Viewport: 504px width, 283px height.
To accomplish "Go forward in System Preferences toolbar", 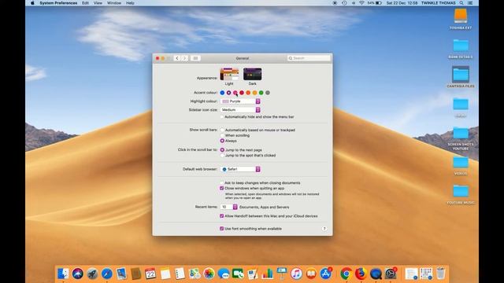I will 184,58.
